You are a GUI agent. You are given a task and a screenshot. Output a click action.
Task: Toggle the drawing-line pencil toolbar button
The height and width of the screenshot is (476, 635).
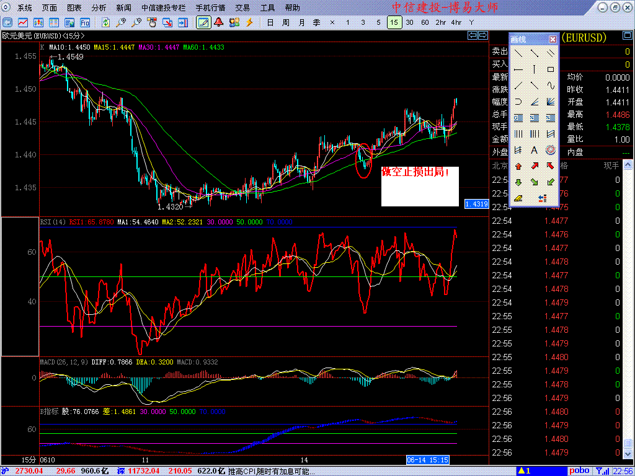(203, 22)
